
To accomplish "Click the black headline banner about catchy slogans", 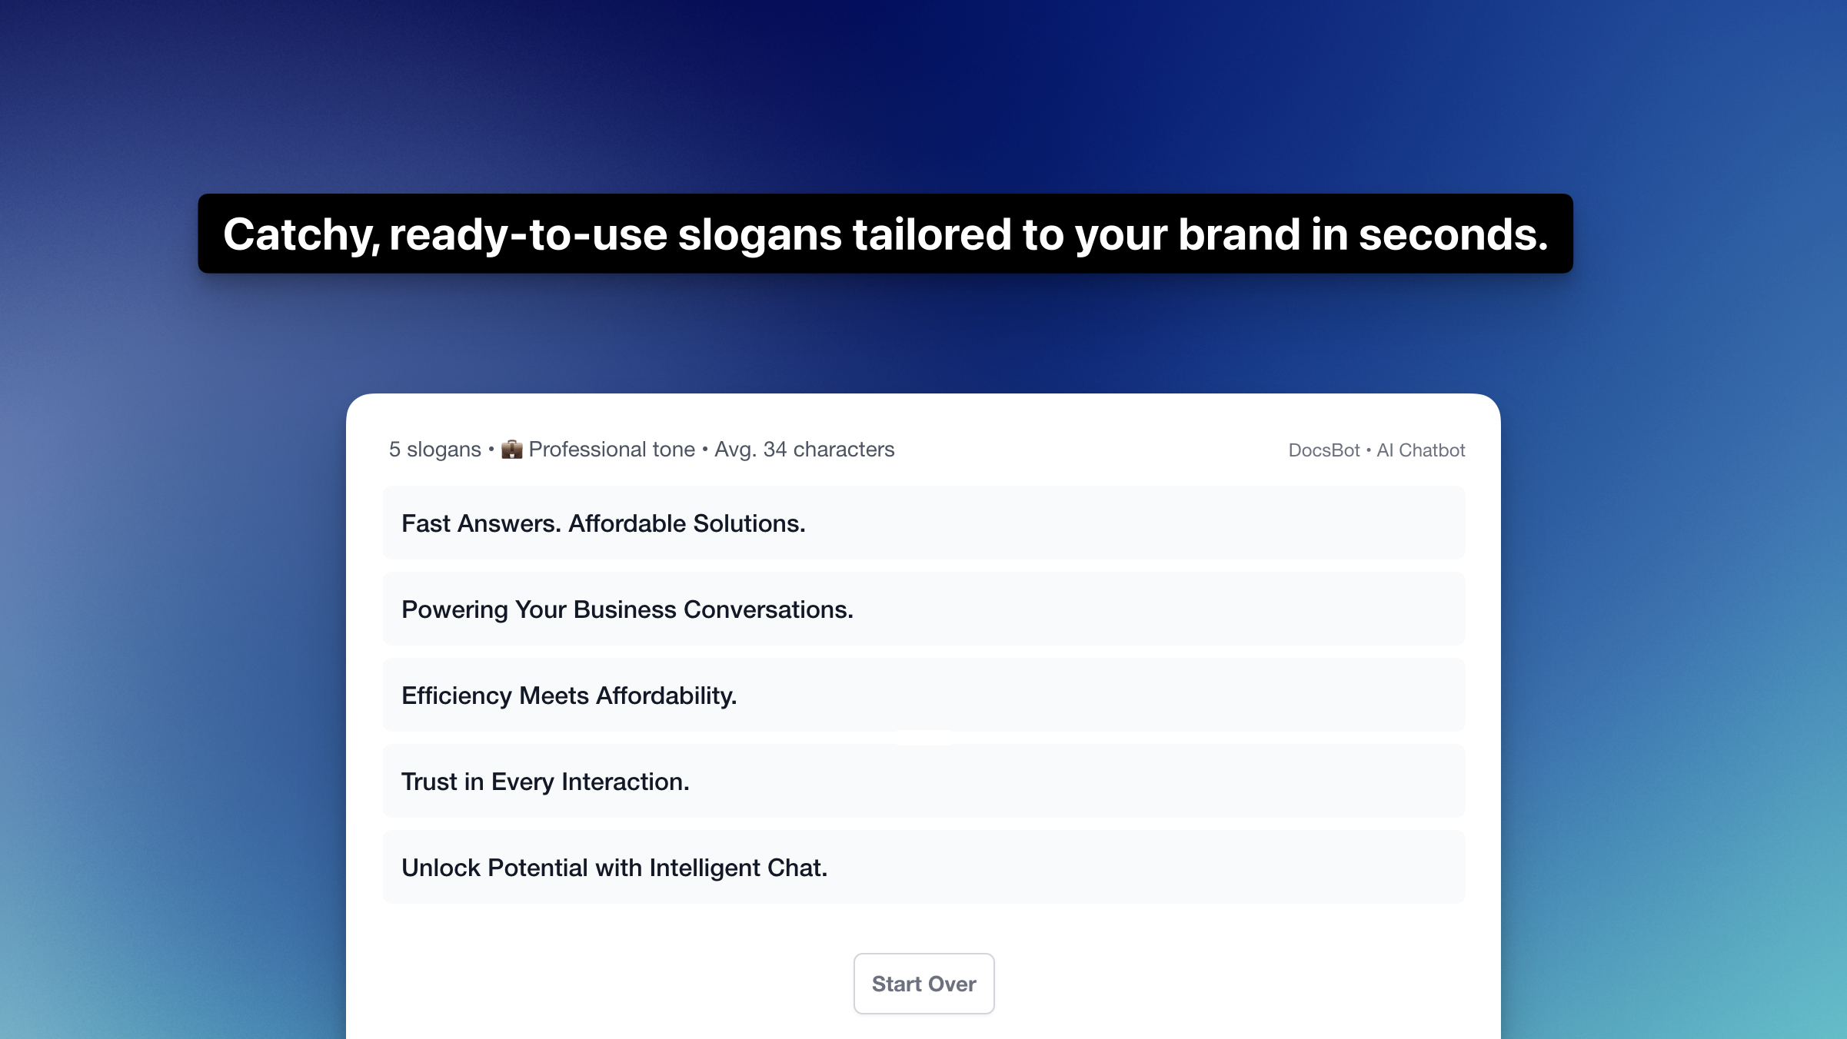I will pos(885,234).
